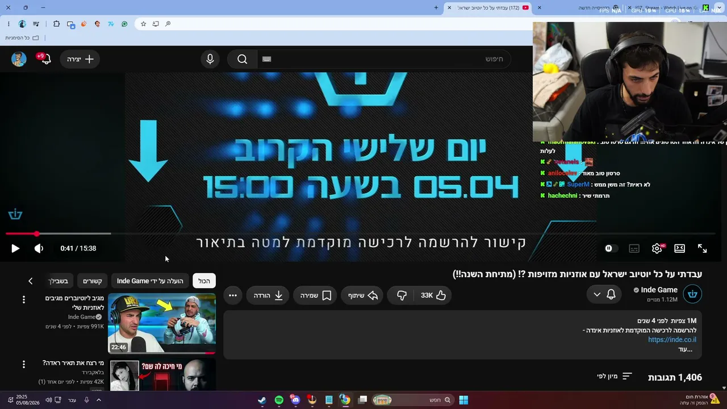727x409 pixels.
Task: Click the Grammarly extension icon
Action: (x=124, y=24)
